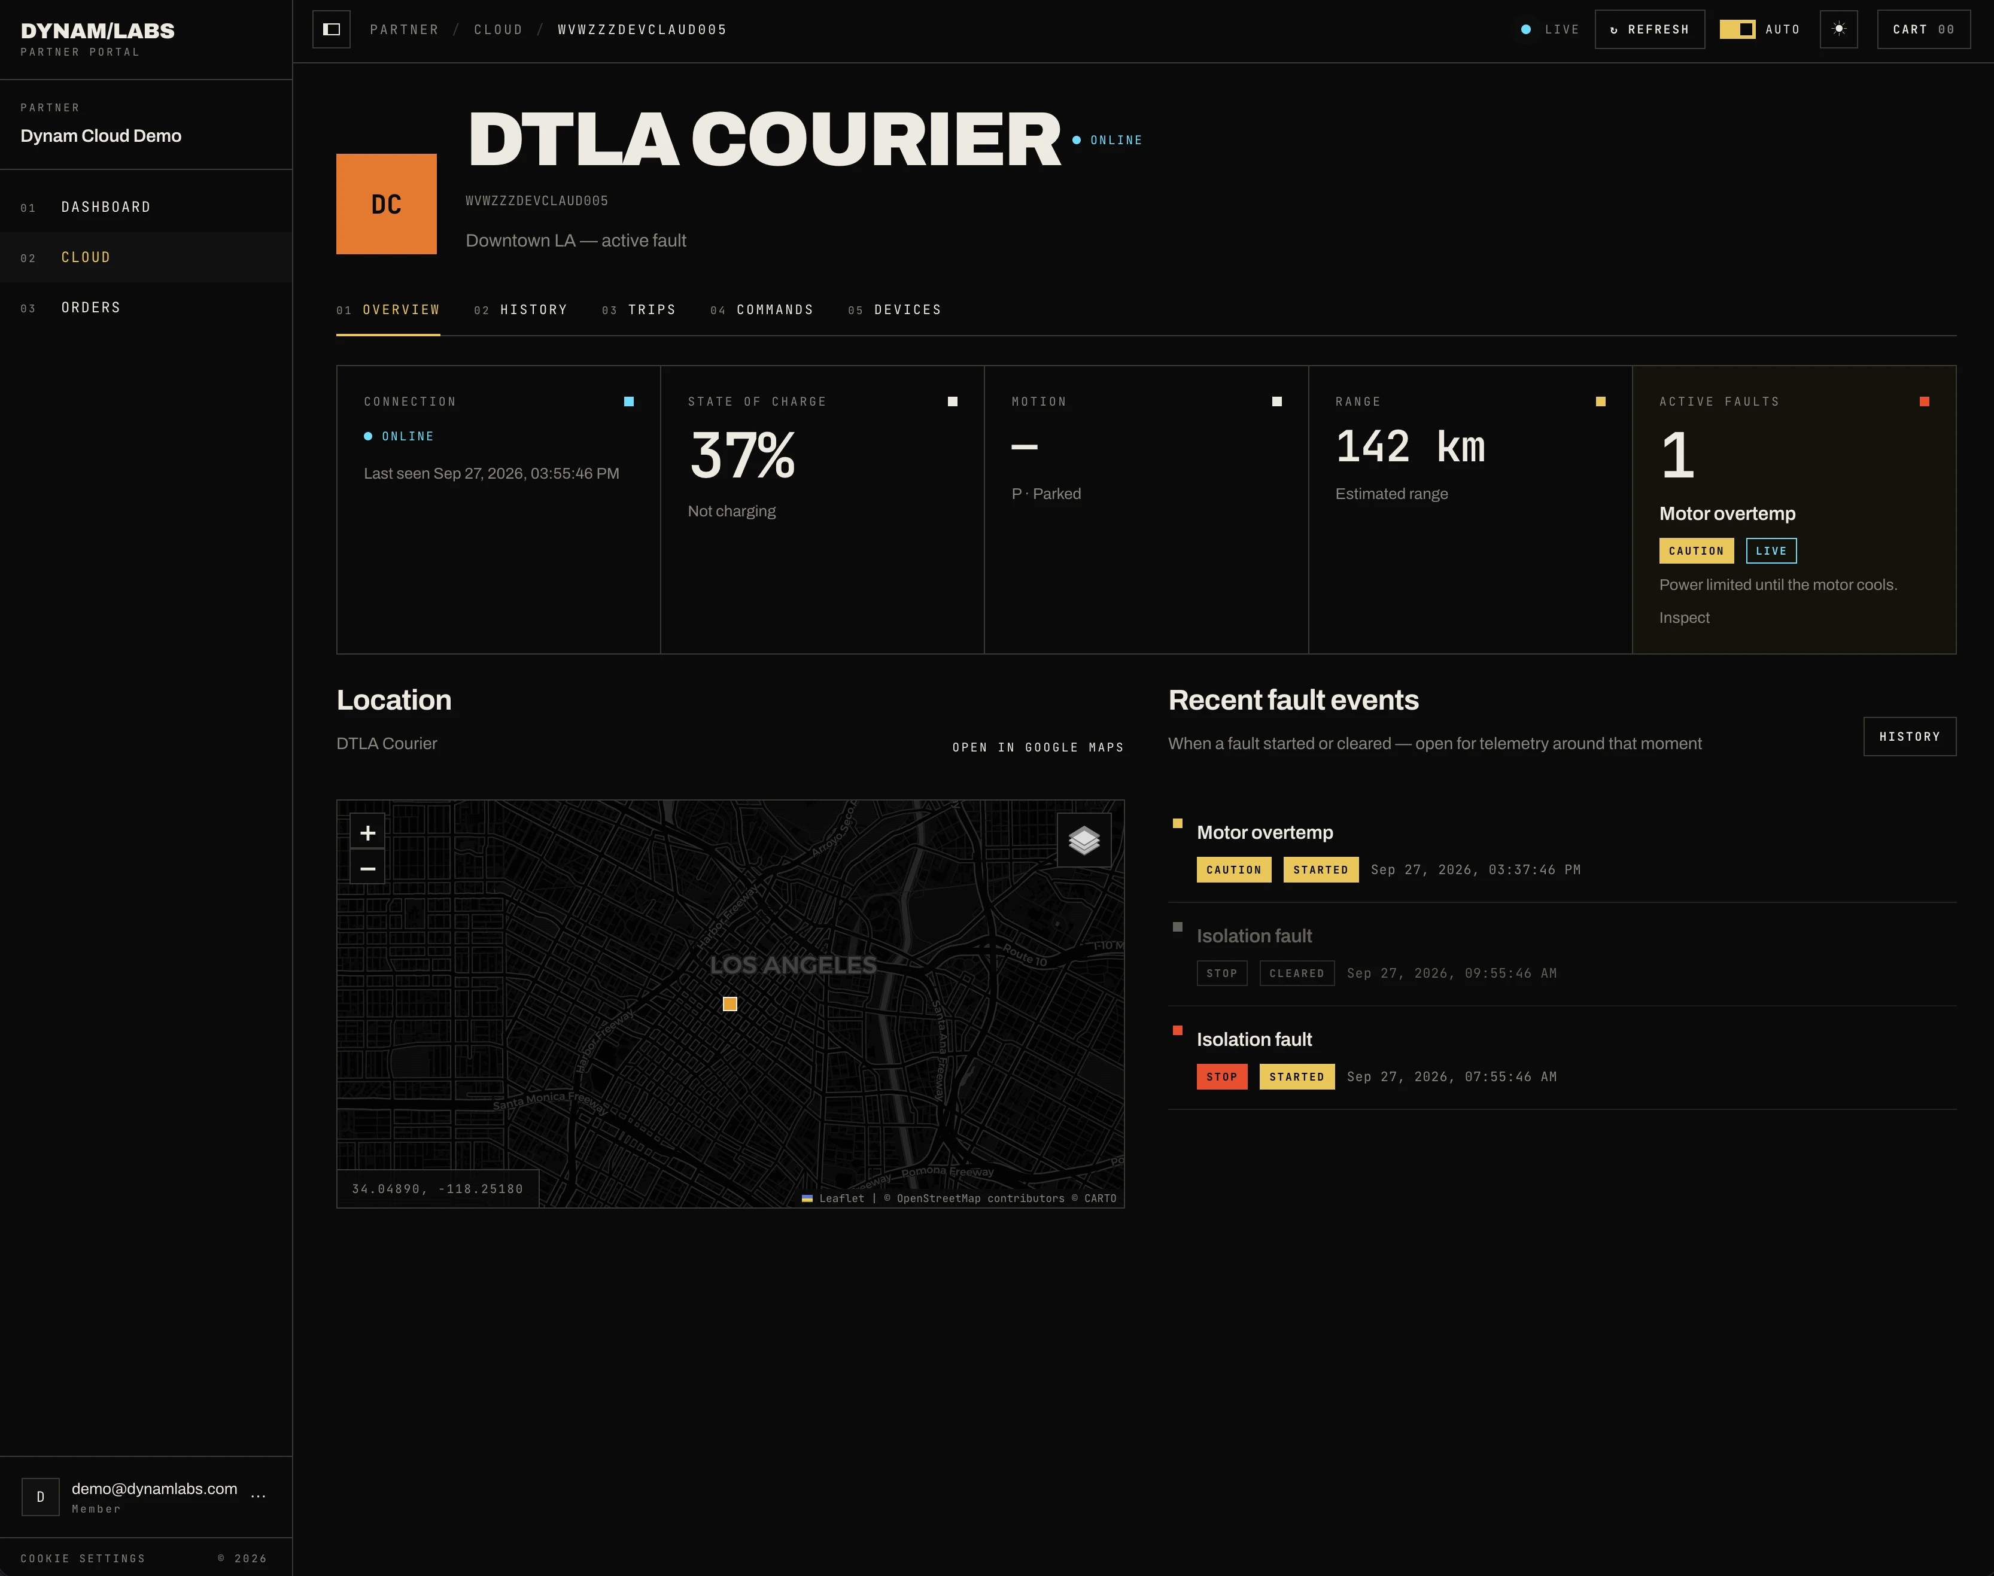The height and width of the screenshot is (1576, 1994).
Task: Switch to the Devices tab
Action: pyautogui.click(x=895, y=310)
